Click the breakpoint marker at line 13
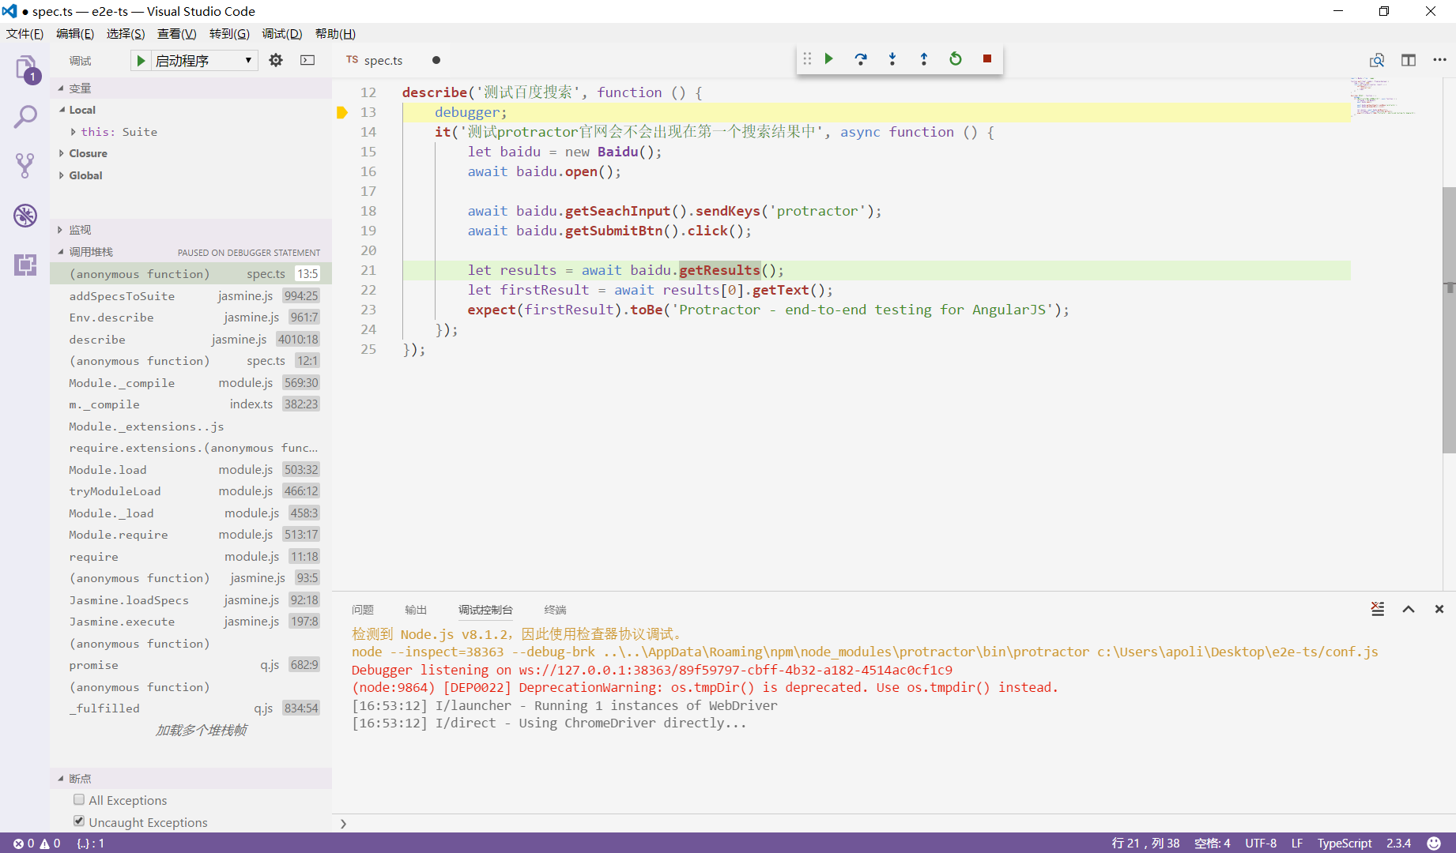 pos(342,112)
